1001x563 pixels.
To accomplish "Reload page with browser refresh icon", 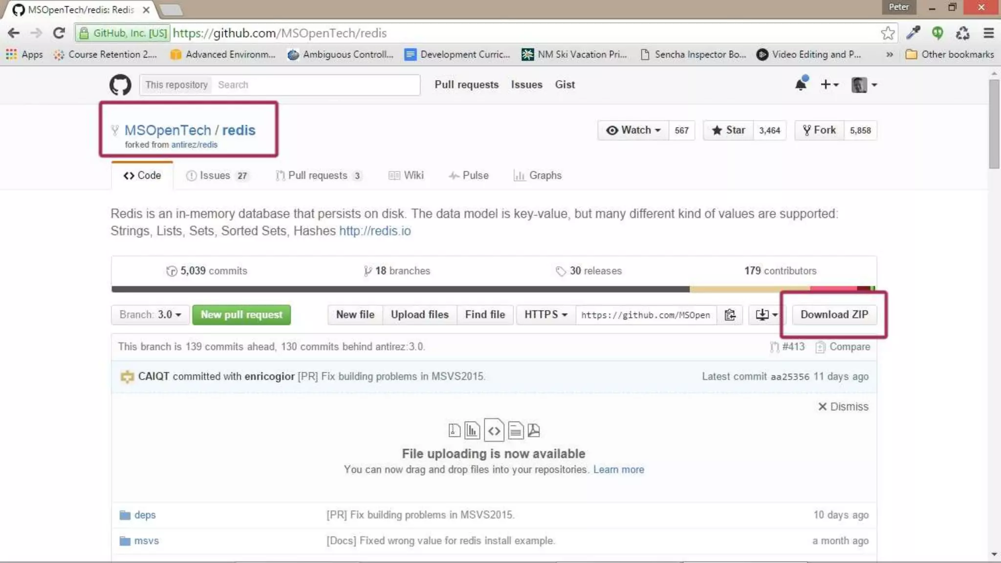I will click(59, 33).
